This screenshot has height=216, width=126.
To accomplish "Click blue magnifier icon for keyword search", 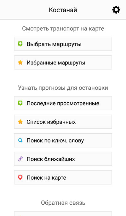I will coord(20,141).
